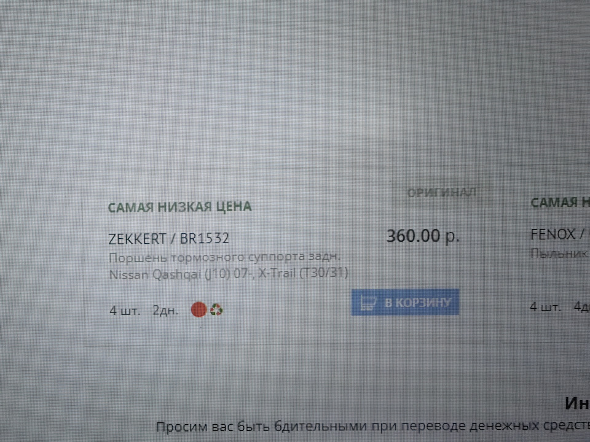Select the ОРИГИНАЛ badge on the card
Viewport: 590px width, 442px height.
(x=442, y=192)
